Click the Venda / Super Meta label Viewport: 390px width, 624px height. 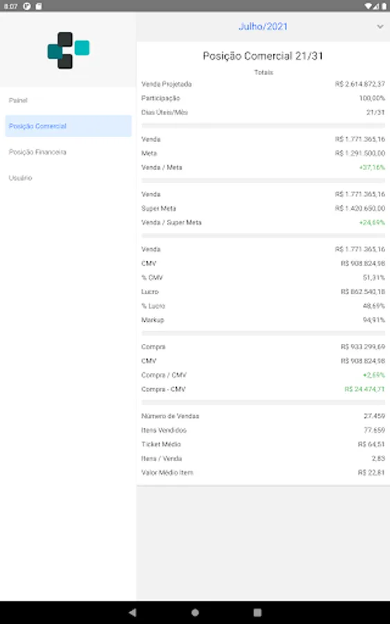tap(171, 223)
